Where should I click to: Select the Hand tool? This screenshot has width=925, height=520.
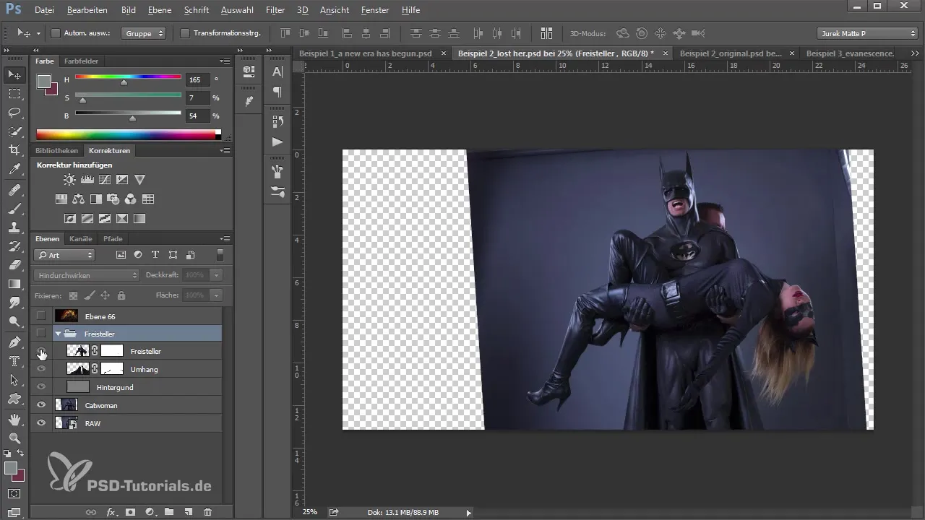14,420
